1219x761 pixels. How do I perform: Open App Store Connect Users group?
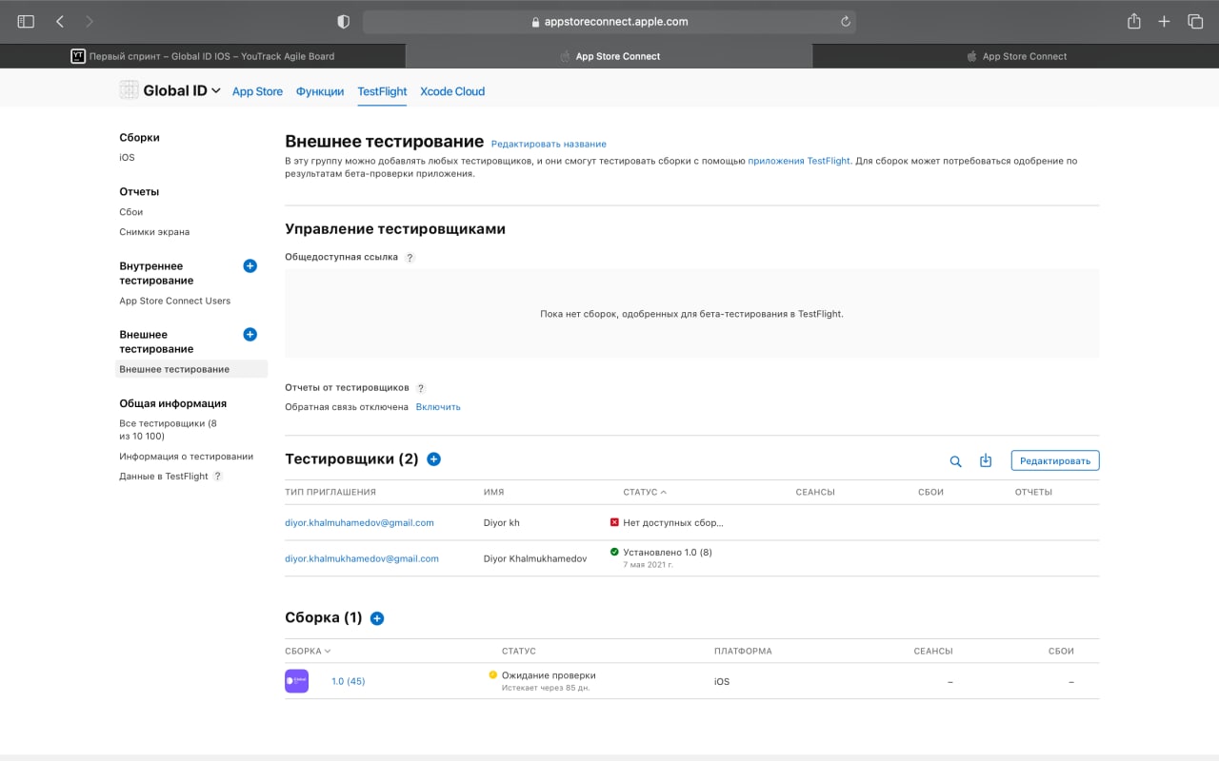point(174,301)
